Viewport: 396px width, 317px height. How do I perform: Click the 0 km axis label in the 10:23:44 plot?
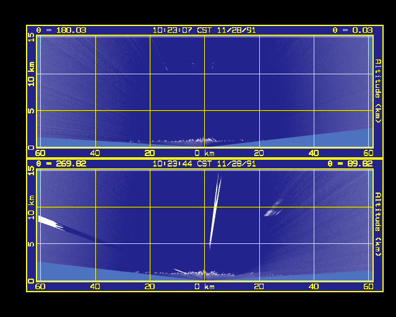[x=205, y=287]
